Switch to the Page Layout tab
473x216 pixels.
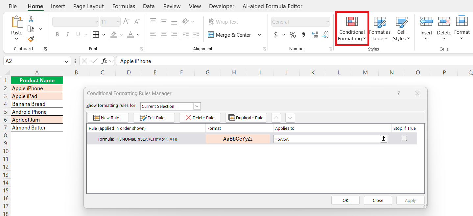point(88,6)
